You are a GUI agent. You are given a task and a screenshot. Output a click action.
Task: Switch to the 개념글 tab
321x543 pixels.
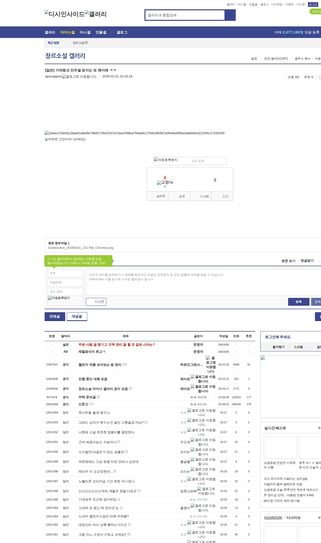[x=77, y=316]
